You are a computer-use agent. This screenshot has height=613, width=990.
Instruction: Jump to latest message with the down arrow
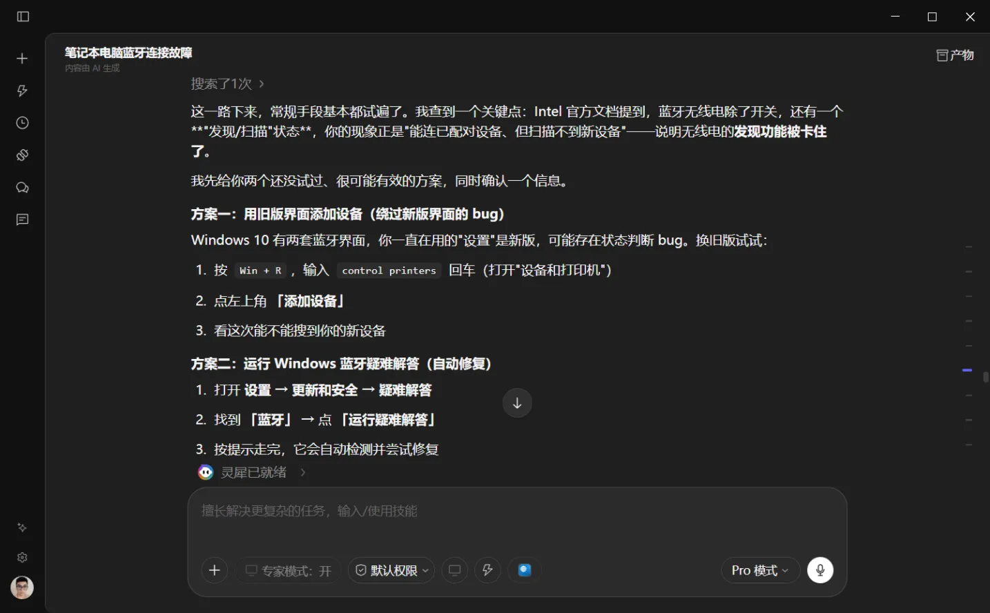click(517, 403)
